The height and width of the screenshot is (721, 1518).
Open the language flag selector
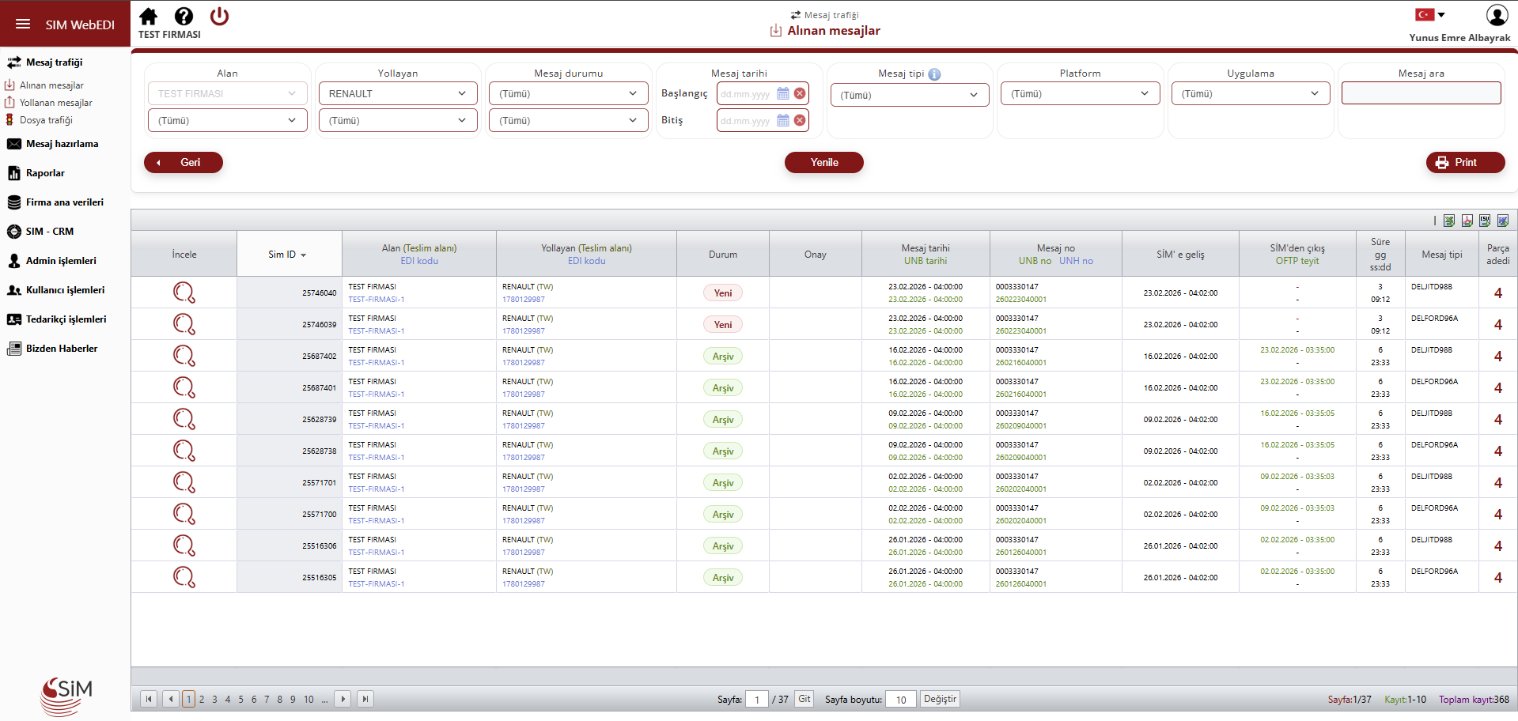tap(1430, 14)
